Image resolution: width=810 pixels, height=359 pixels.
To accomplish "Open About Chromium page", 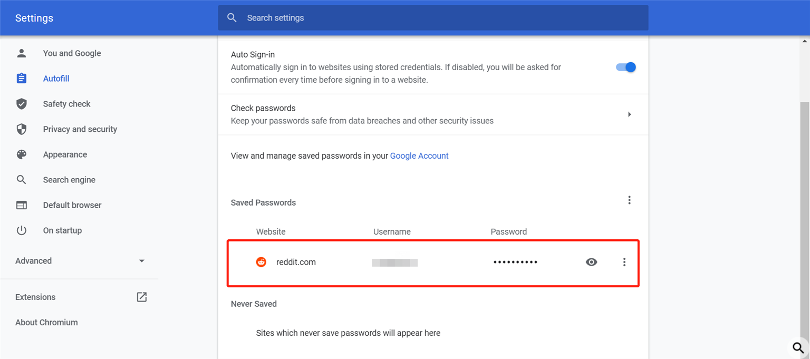I will [46, 322].
